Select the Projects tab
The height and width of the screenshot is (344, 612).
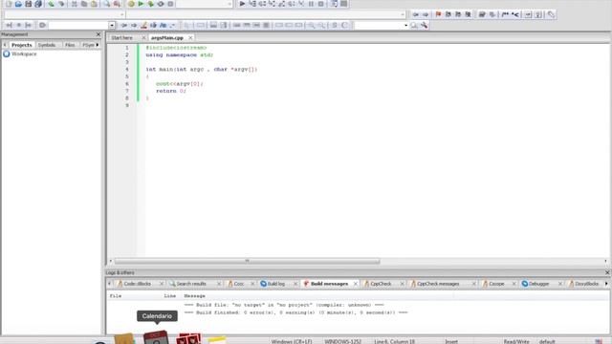pyautogui.click(x=21, y=45)
